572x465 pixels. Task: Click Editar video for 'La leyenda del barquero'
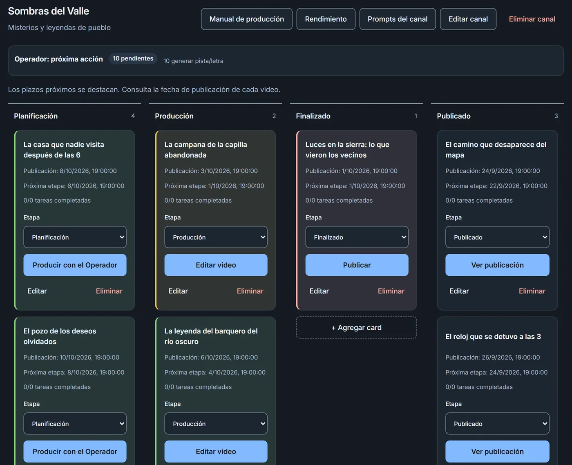click(216, 452)
